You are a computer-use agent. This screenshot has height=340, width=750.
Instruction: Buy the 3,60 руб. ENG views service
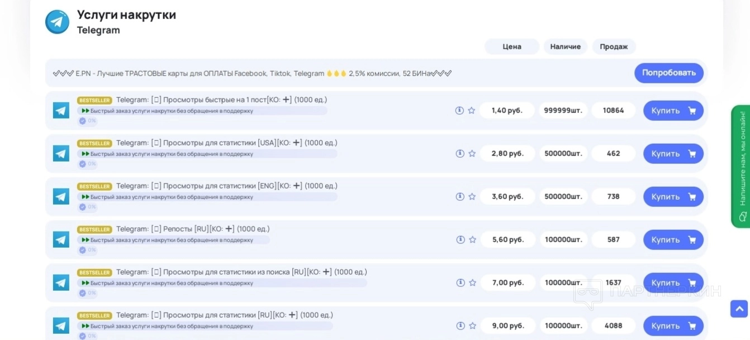[x=673, y=197]
